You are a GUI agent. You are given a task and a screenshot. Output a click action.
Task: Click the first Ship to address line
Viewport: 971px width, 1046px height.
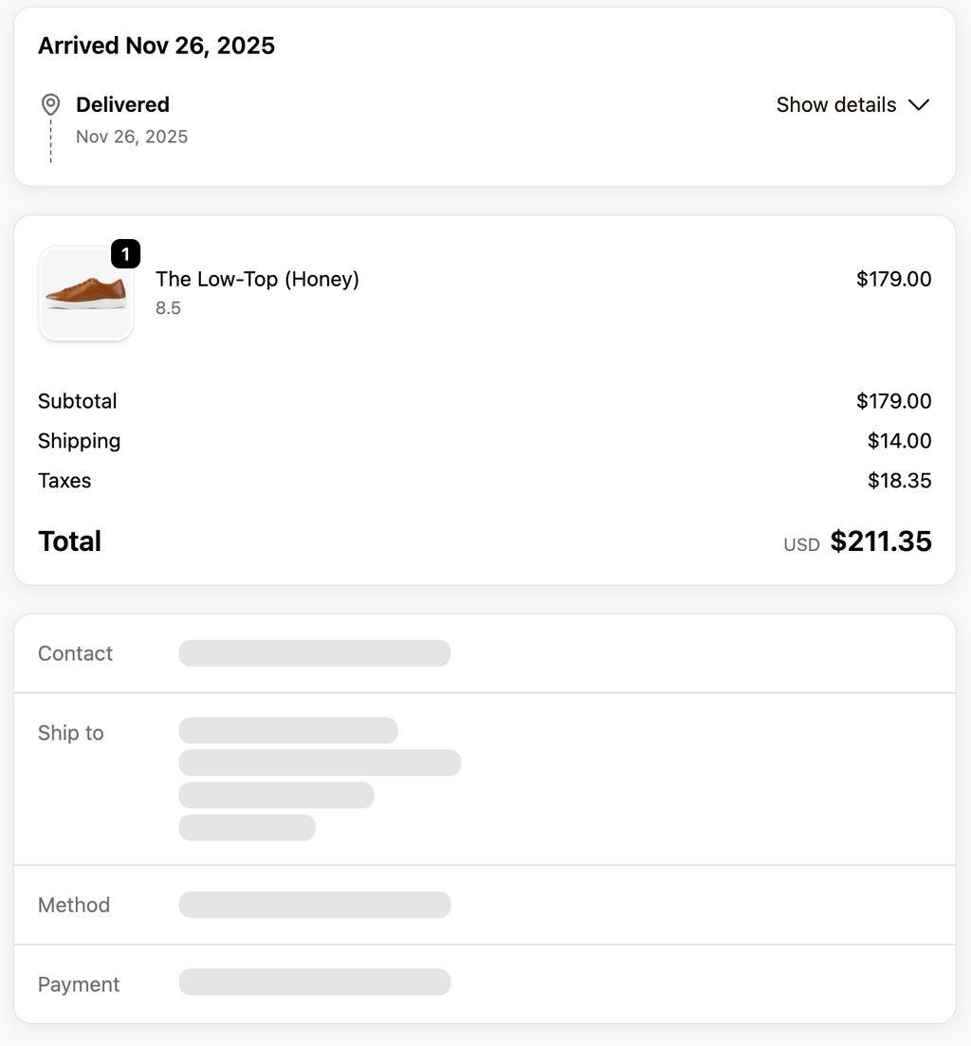(288, 730)
